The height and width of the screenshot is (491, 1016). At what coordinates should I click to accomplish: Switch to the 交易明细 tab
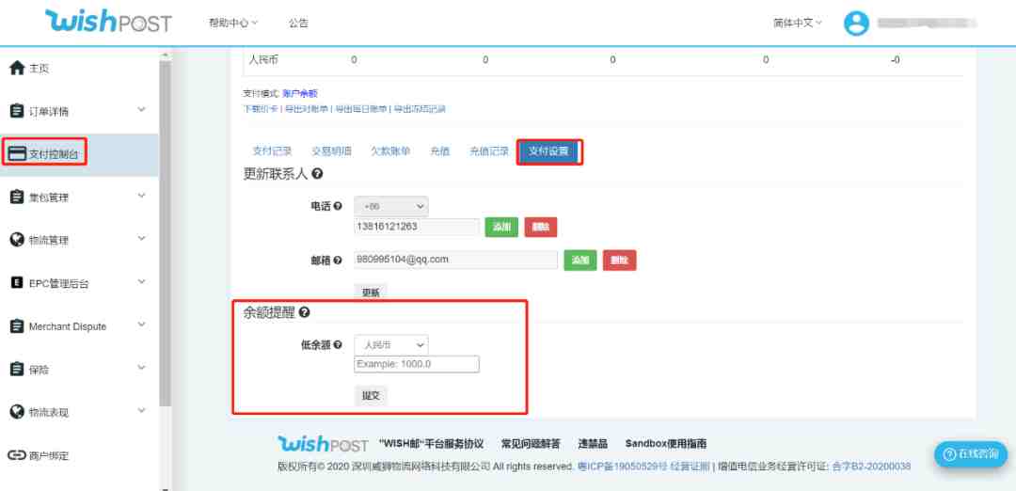coord(332,151)
